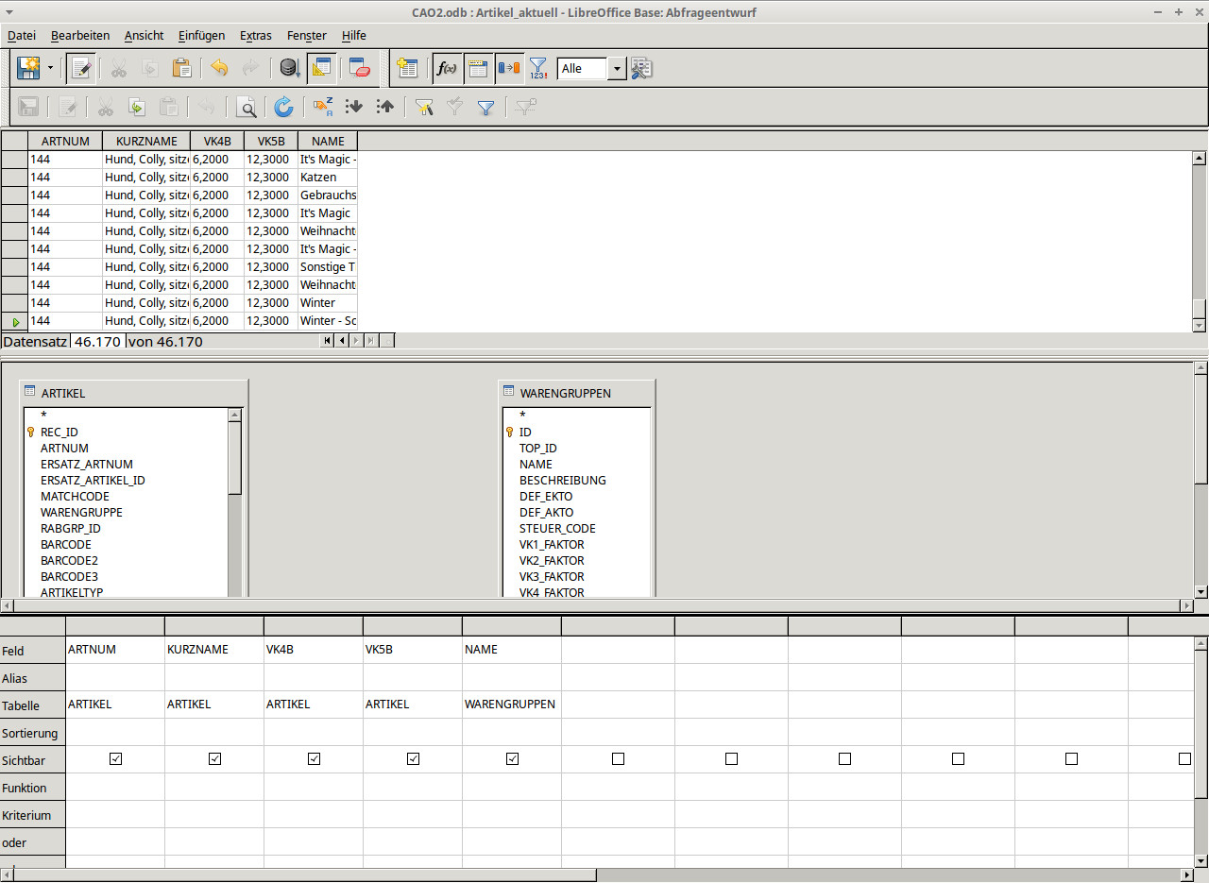
Task: Open the Datei menu
Action: [22, 35]
